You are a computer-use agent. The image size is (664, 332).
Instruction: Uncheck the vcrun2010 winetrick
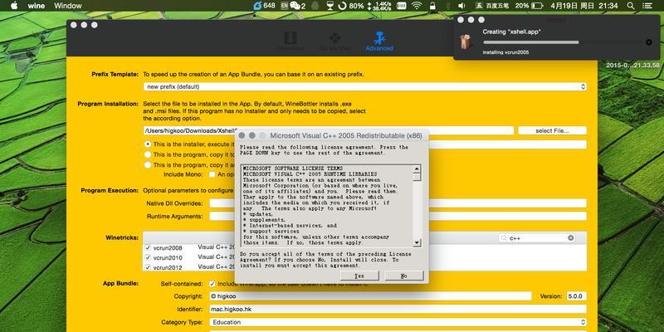(148, 257)
